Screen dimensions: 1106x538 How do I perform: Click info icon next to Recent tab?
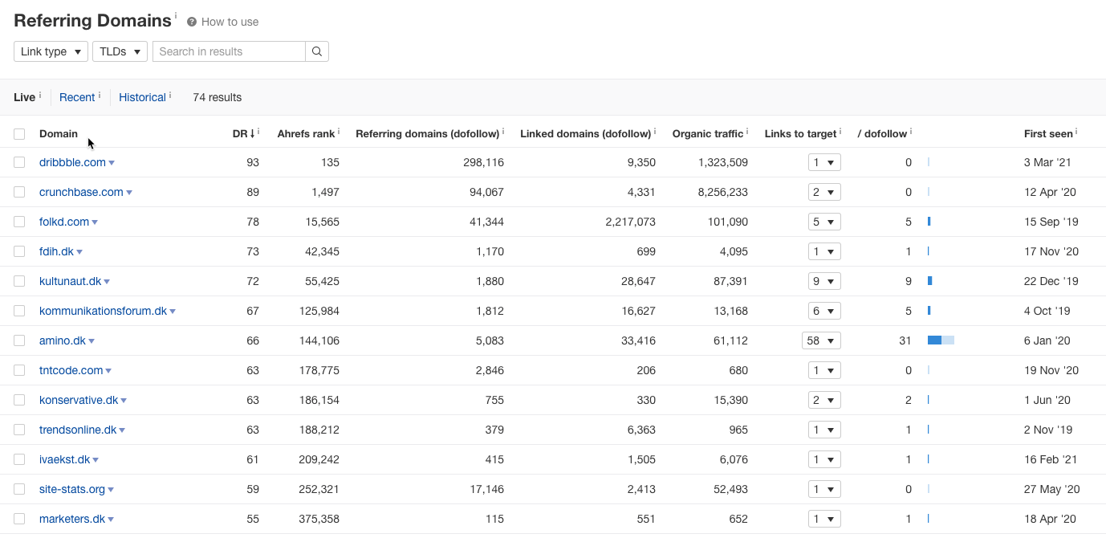(x=100, y=94)
